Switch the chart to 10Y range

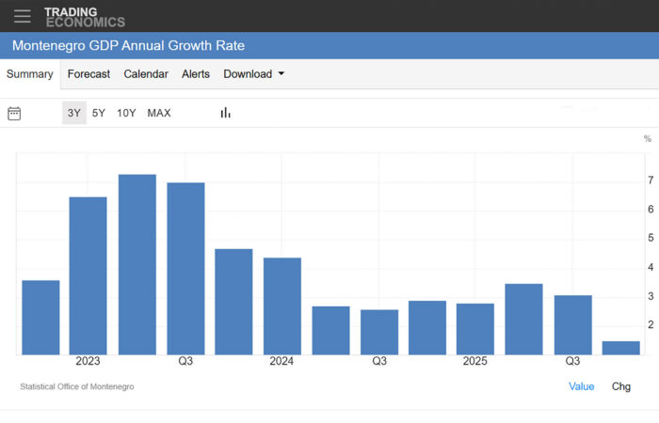point(126,113)
